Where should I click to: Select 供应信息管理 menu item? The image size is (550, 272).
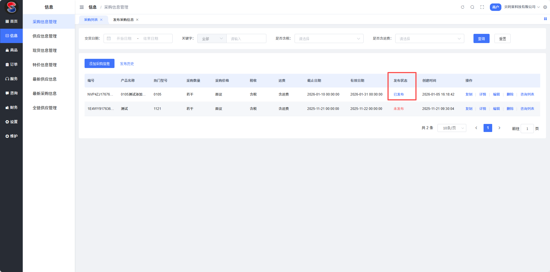(x=45, y=36)
